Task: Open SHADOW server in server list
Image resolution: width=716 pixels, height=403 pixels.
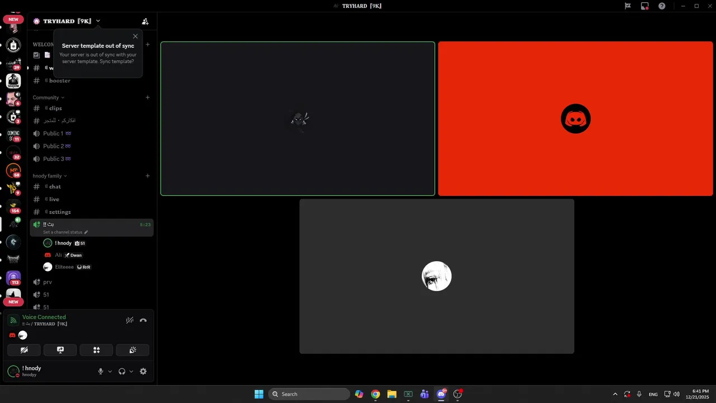Action: (x=13, y=81)
